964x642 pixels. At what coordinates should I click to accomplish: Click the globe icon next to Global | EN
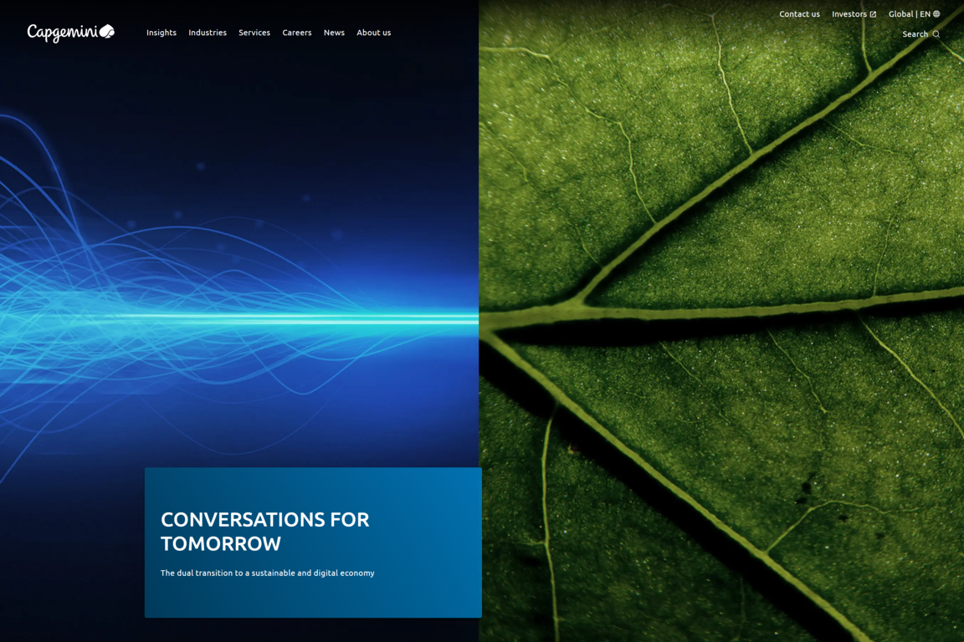(936, 14)
